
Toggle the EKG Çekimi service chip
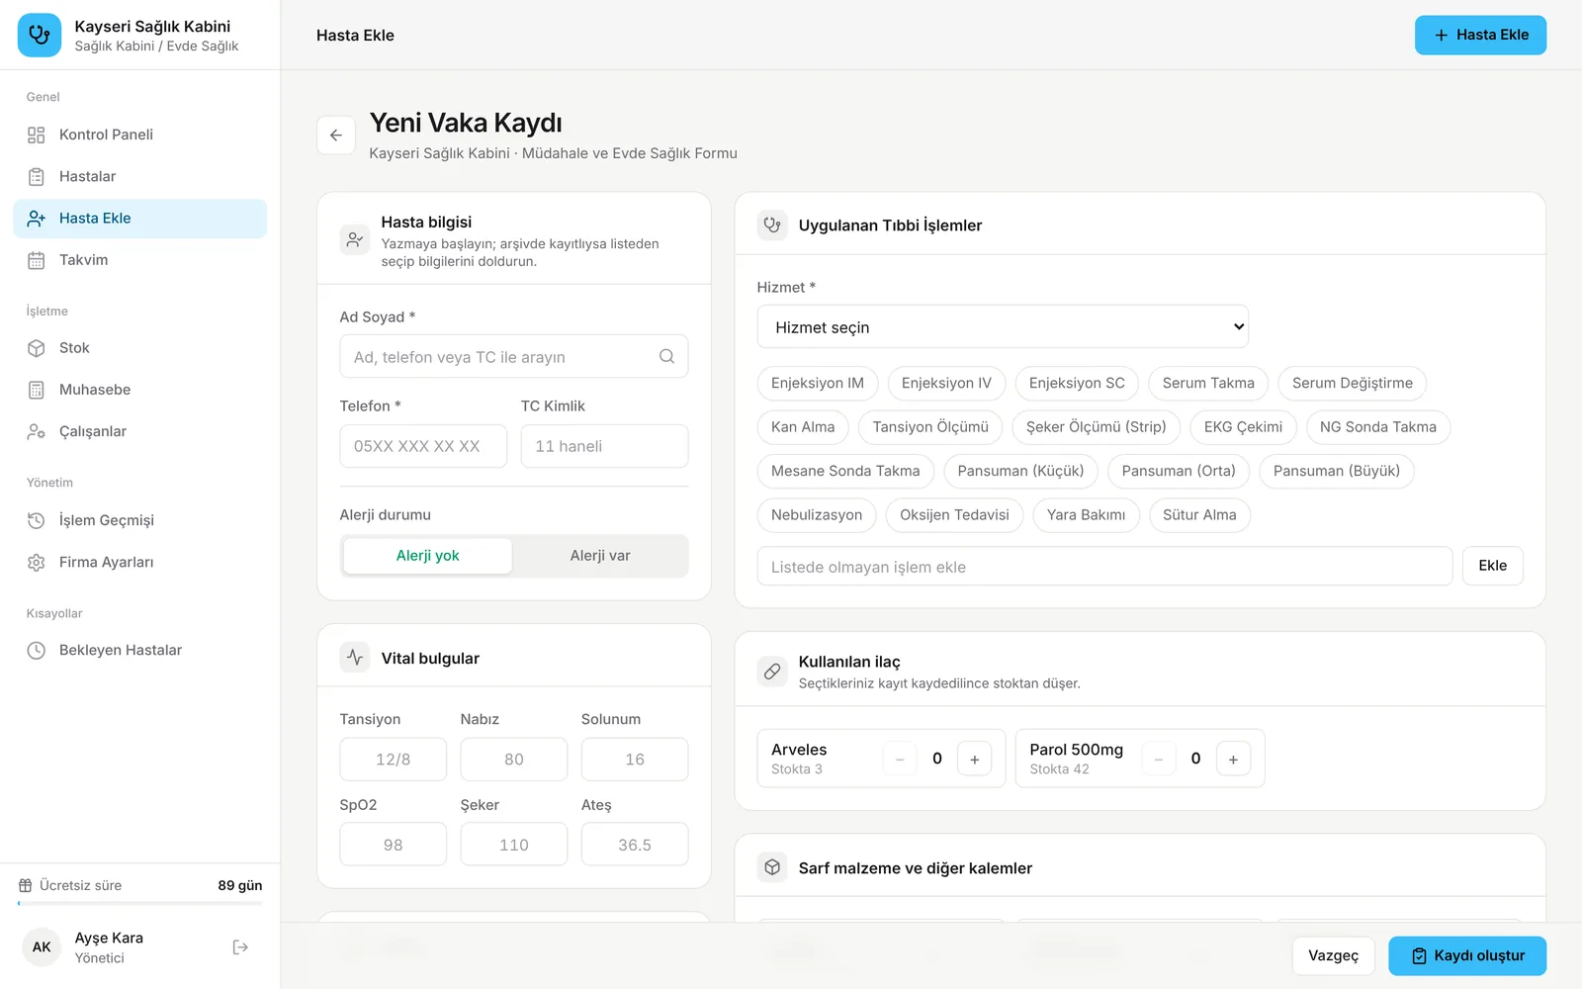(1243, 427)
